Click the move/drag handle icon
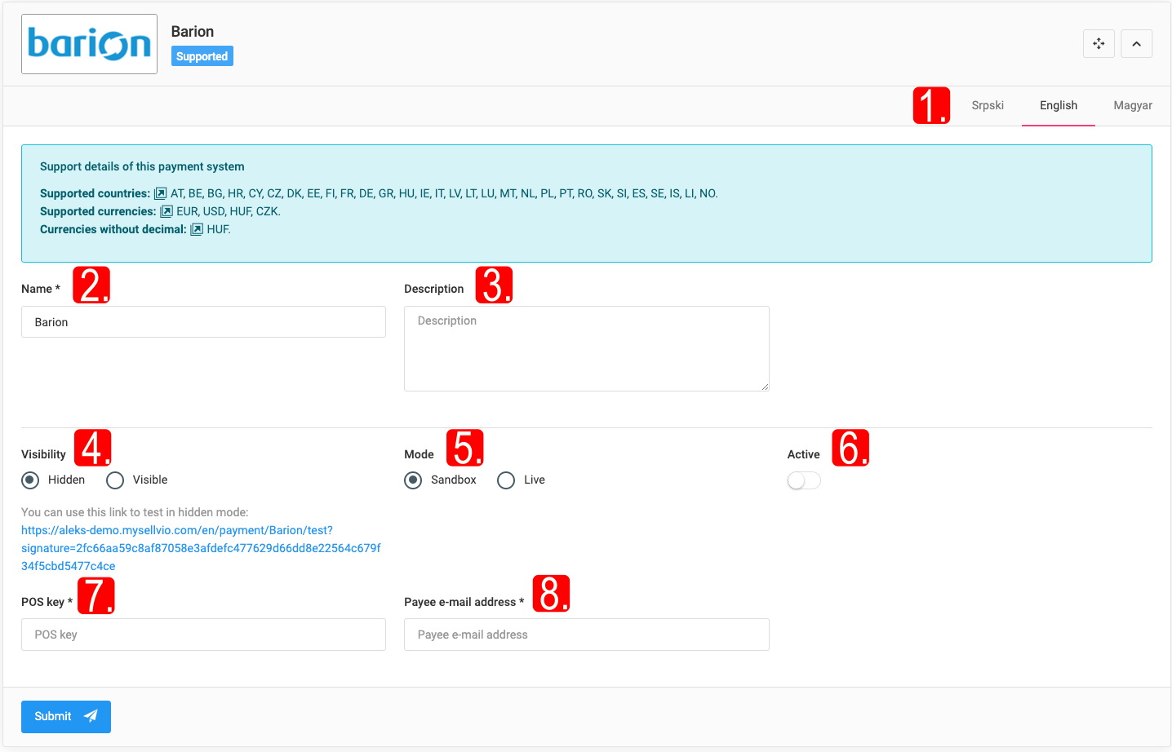 (1099, 44)
